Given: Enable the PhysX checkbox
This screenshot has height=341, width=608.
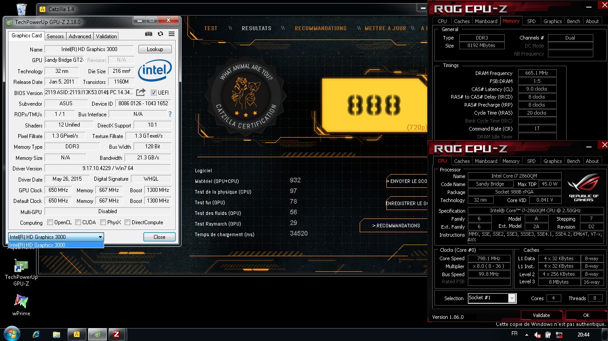Looking at the screenshot, I should coord(103,222).
